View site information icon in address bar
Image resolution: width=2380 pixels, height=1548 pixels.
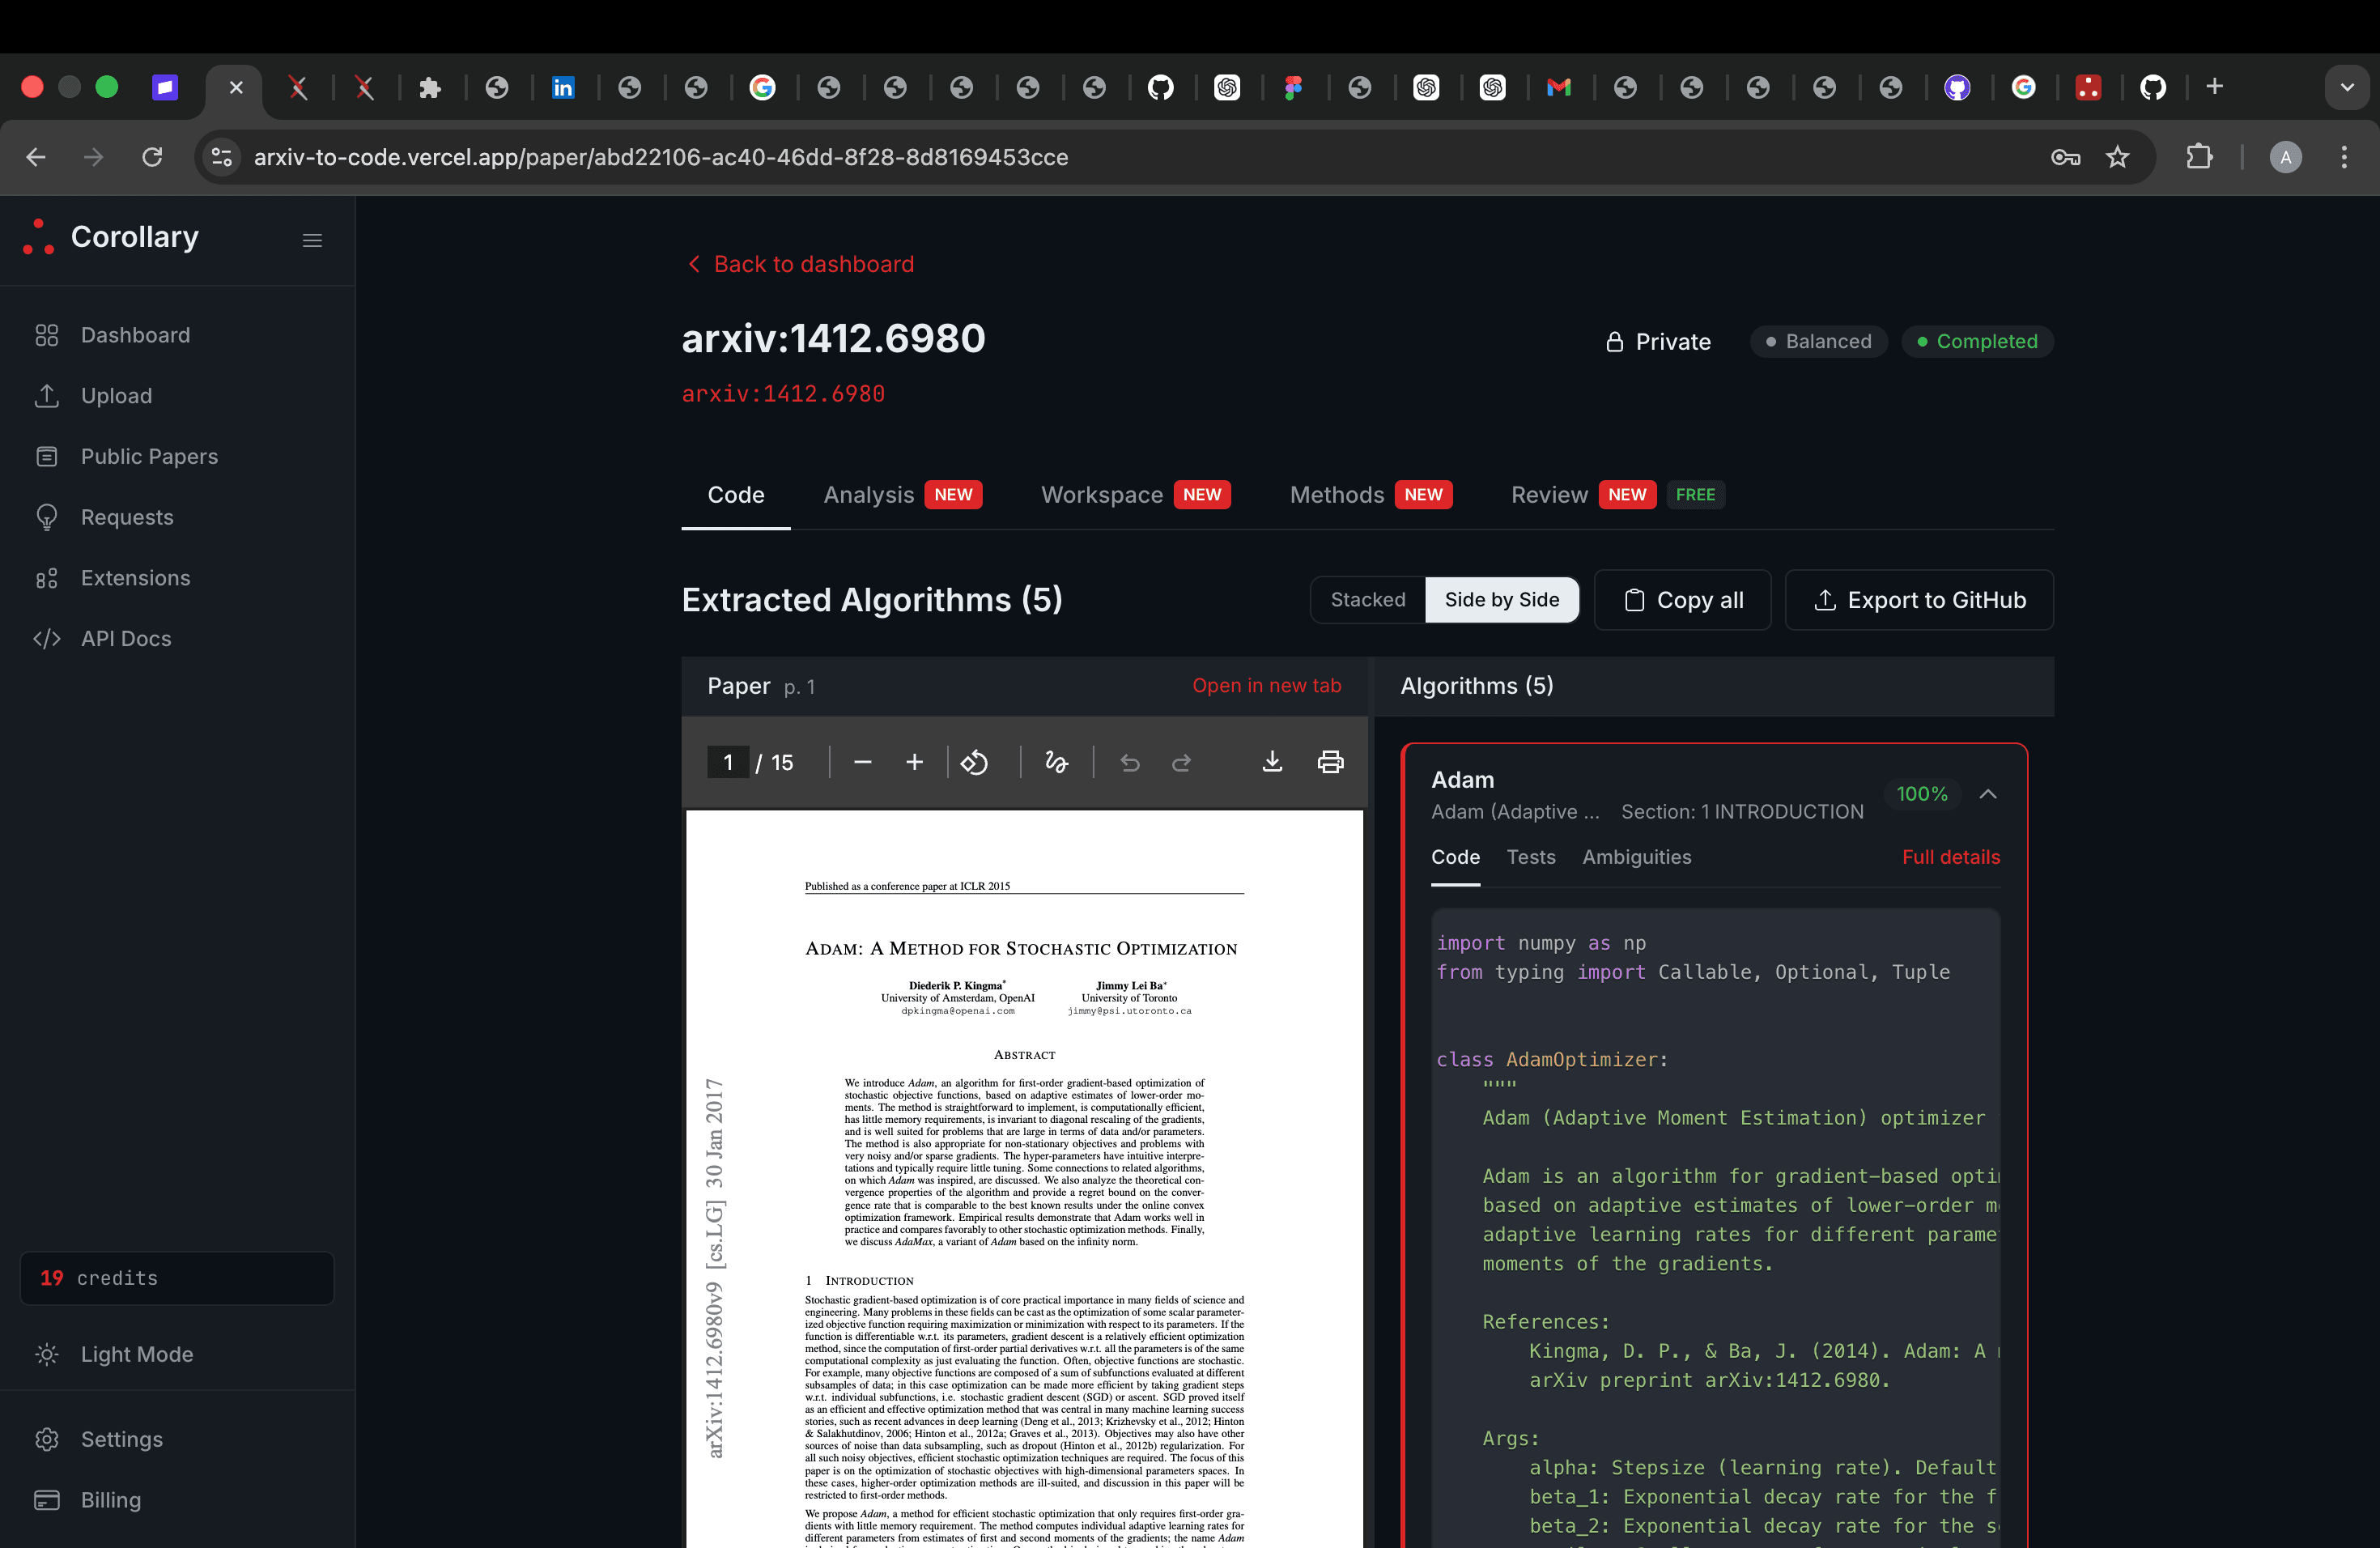tap(222, 157)
